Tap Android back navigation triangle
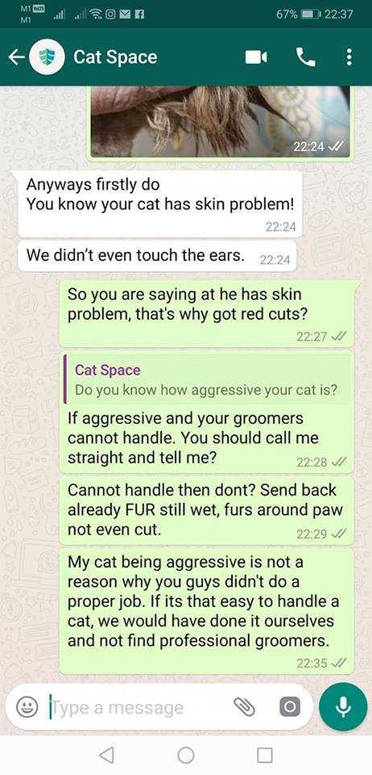 (x=106, y=755)
